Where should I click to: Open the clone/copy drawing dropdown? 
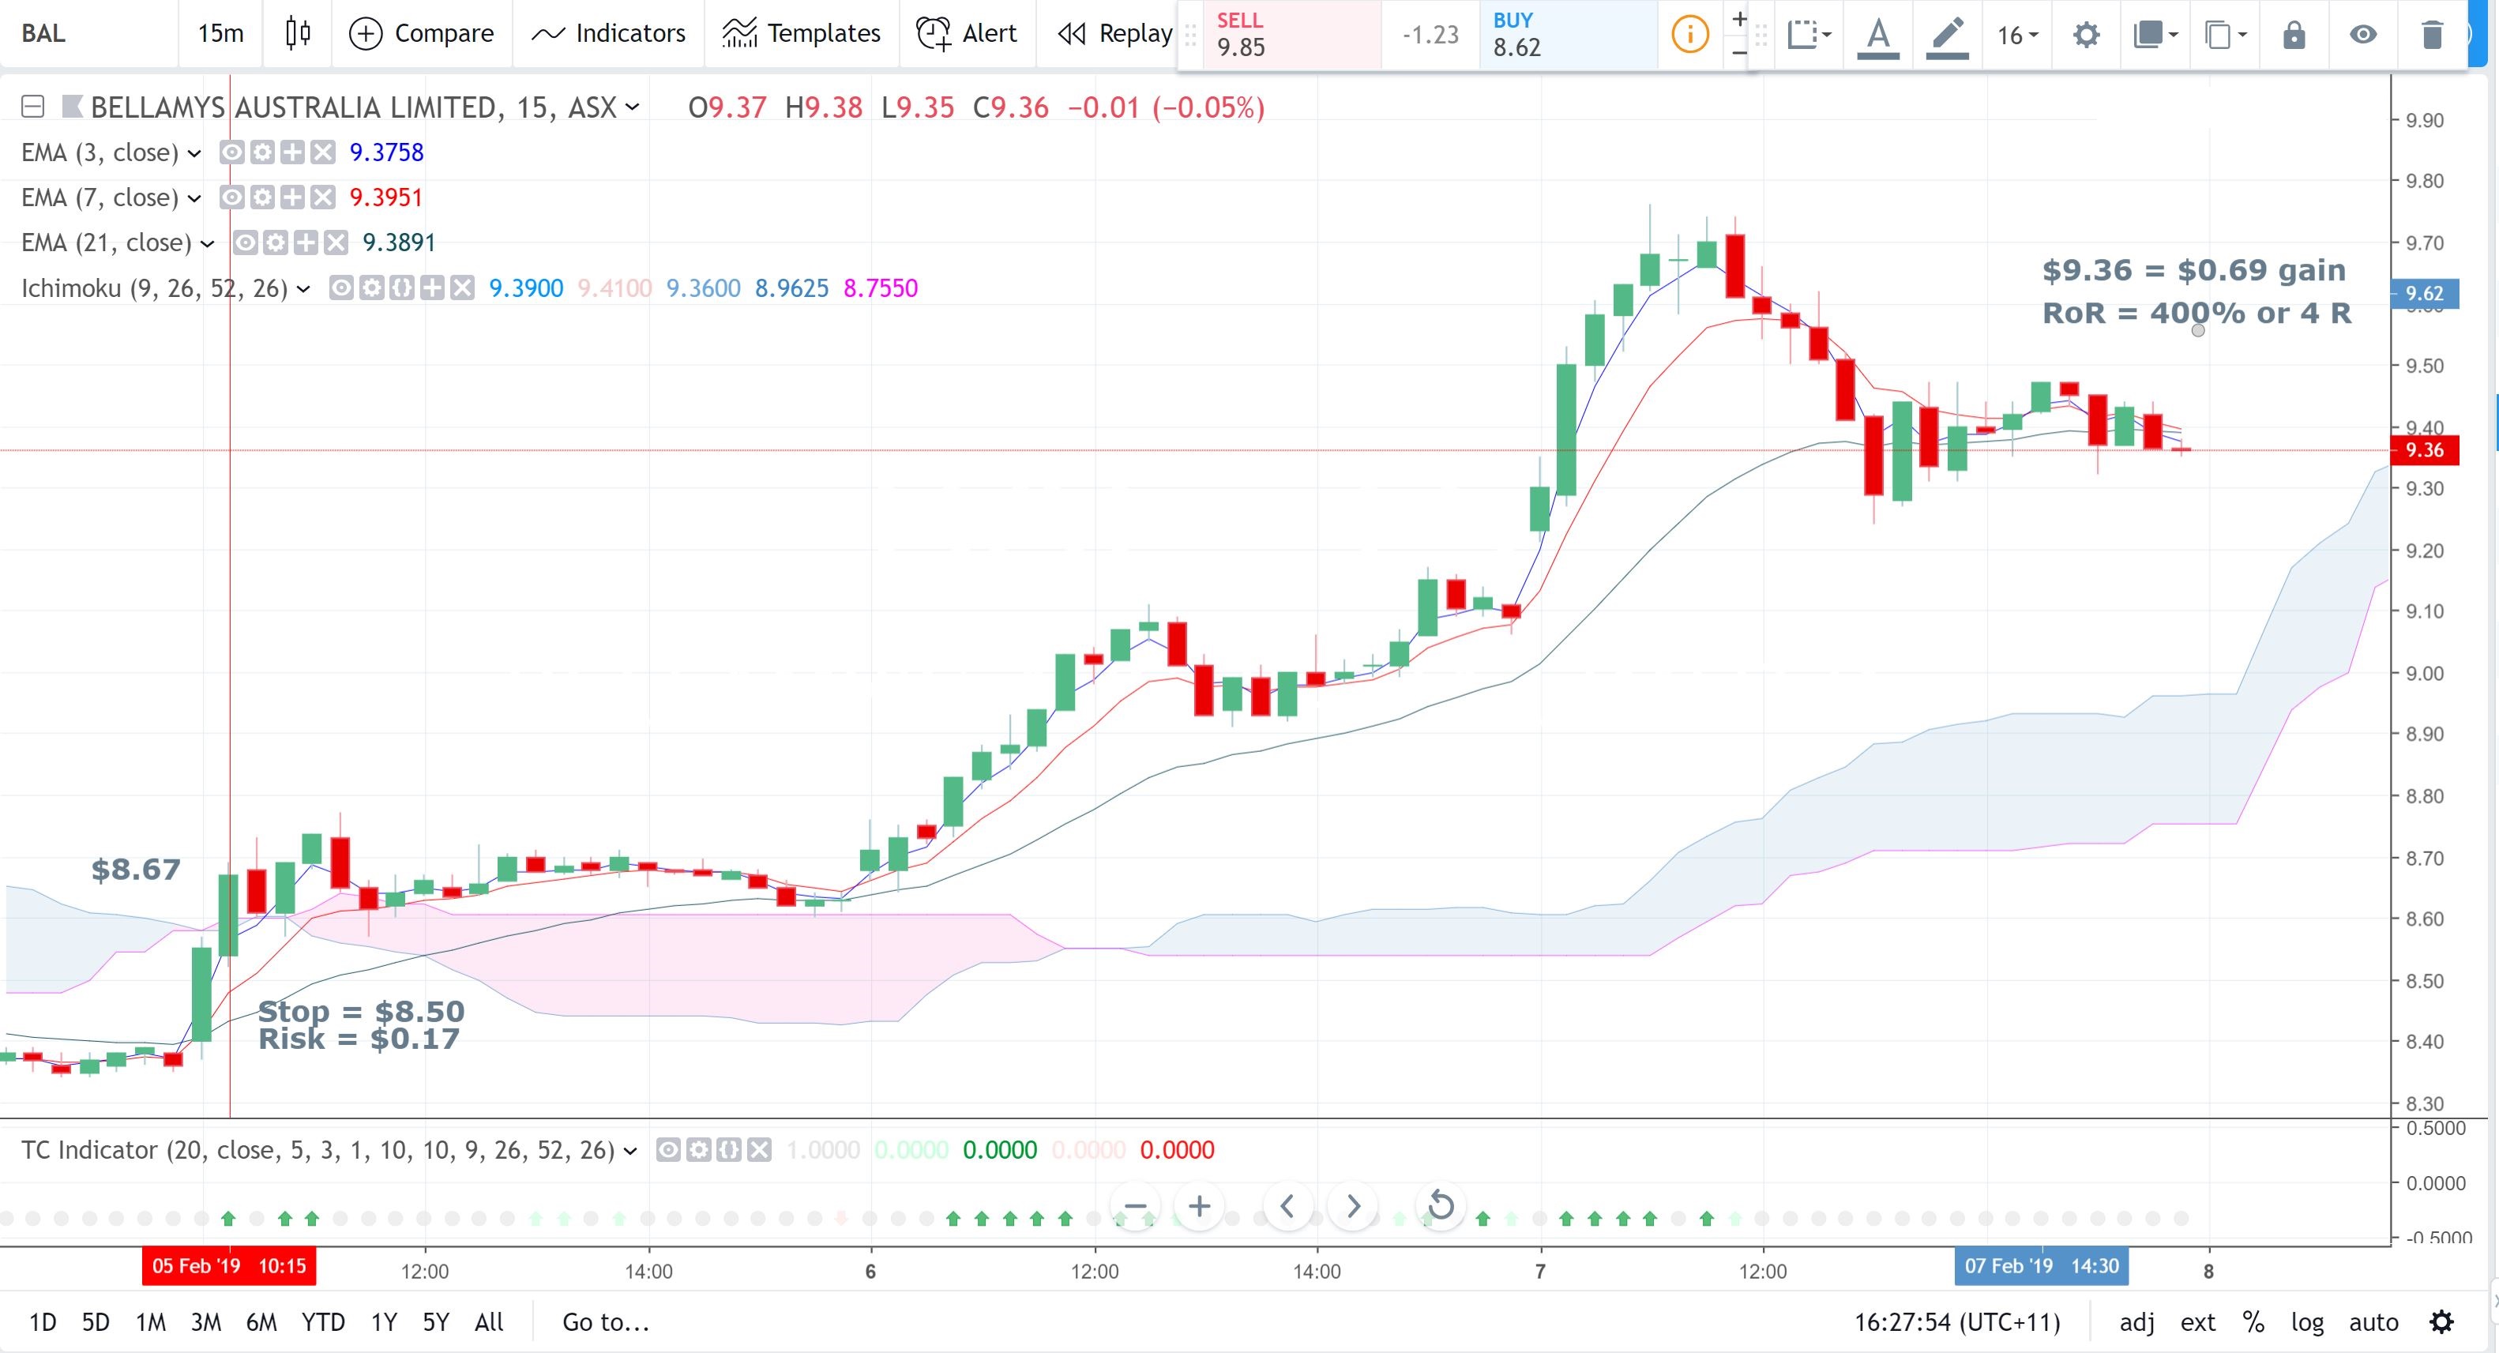coord(2226,35)
